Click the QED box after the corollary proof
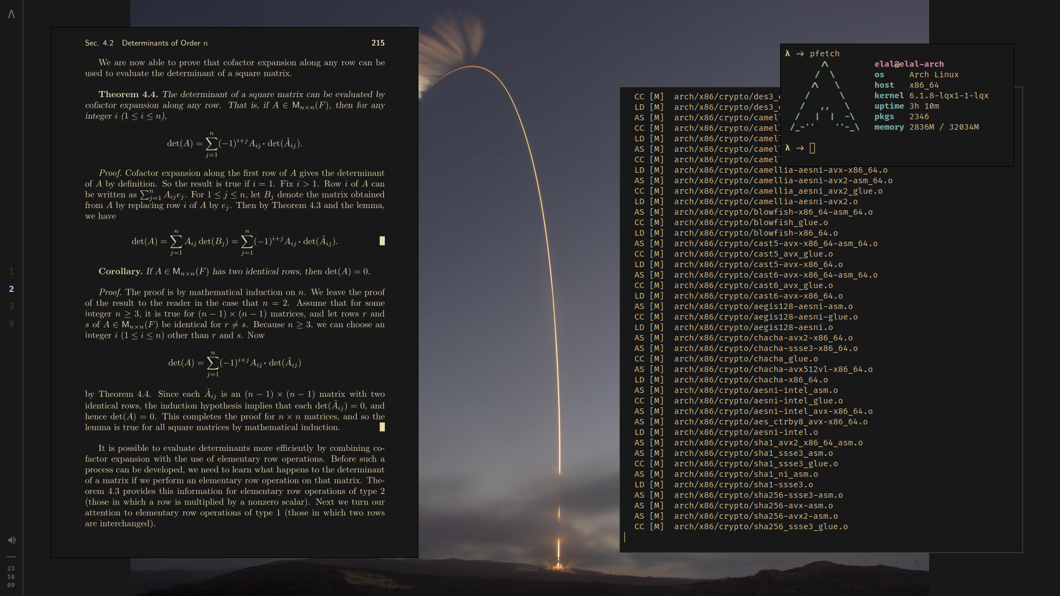The width and height of the screenshot is (1060, 596). point(382,427)
